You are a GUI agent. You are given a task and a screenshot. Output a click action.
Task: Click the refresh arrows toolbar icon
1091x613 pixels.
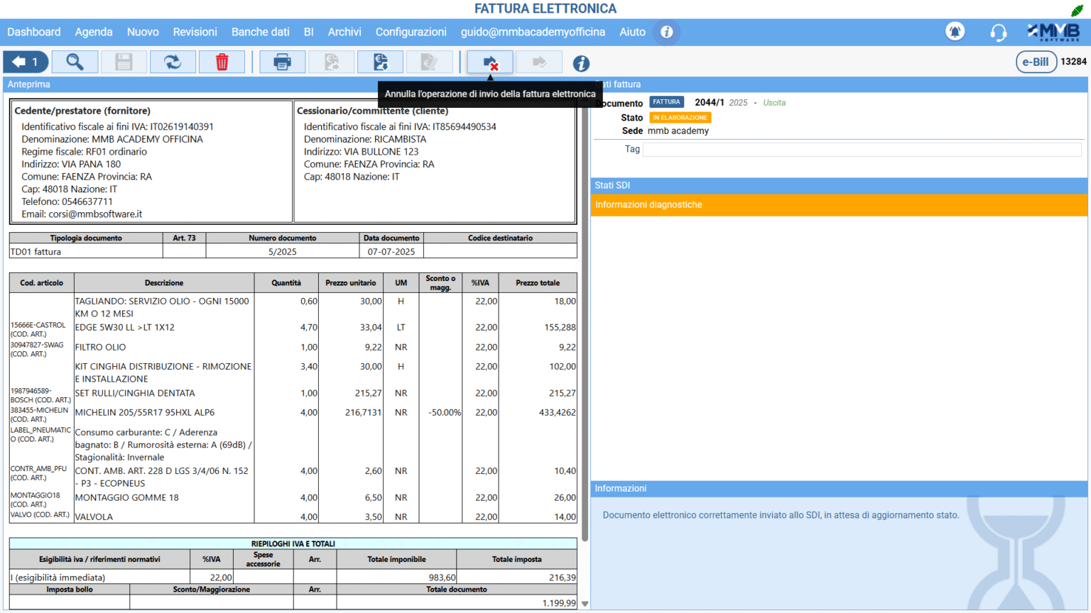click(173, 62)
